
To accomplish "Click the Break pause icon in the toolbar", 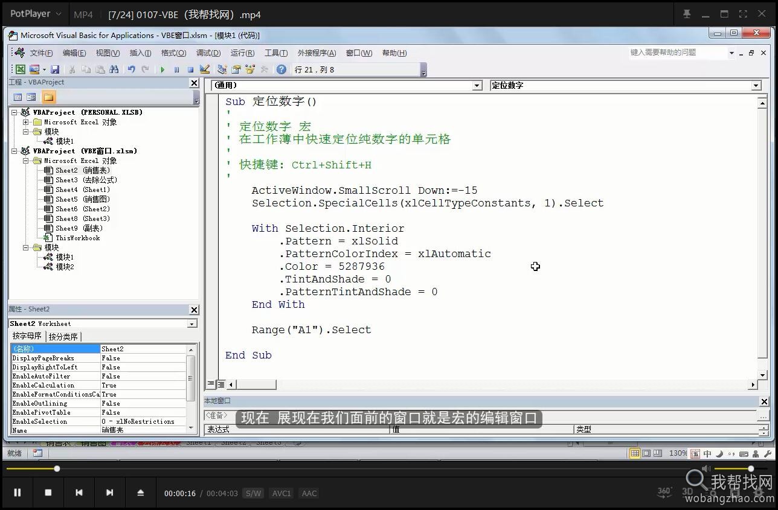I will coord(176,69).
